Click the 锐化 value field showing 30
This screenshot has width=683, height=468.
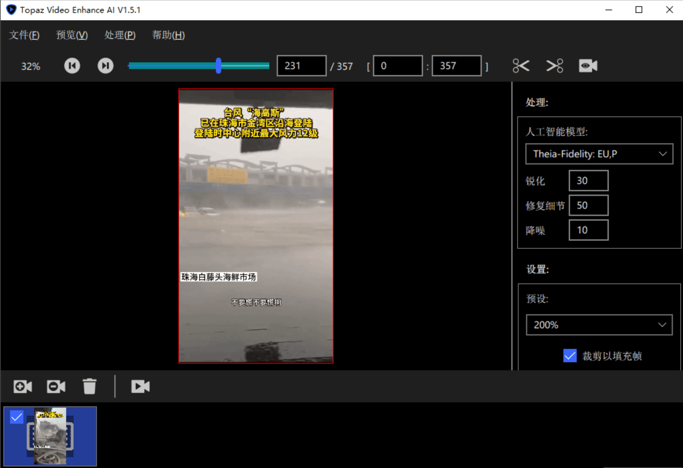click(x=588, y=181)
